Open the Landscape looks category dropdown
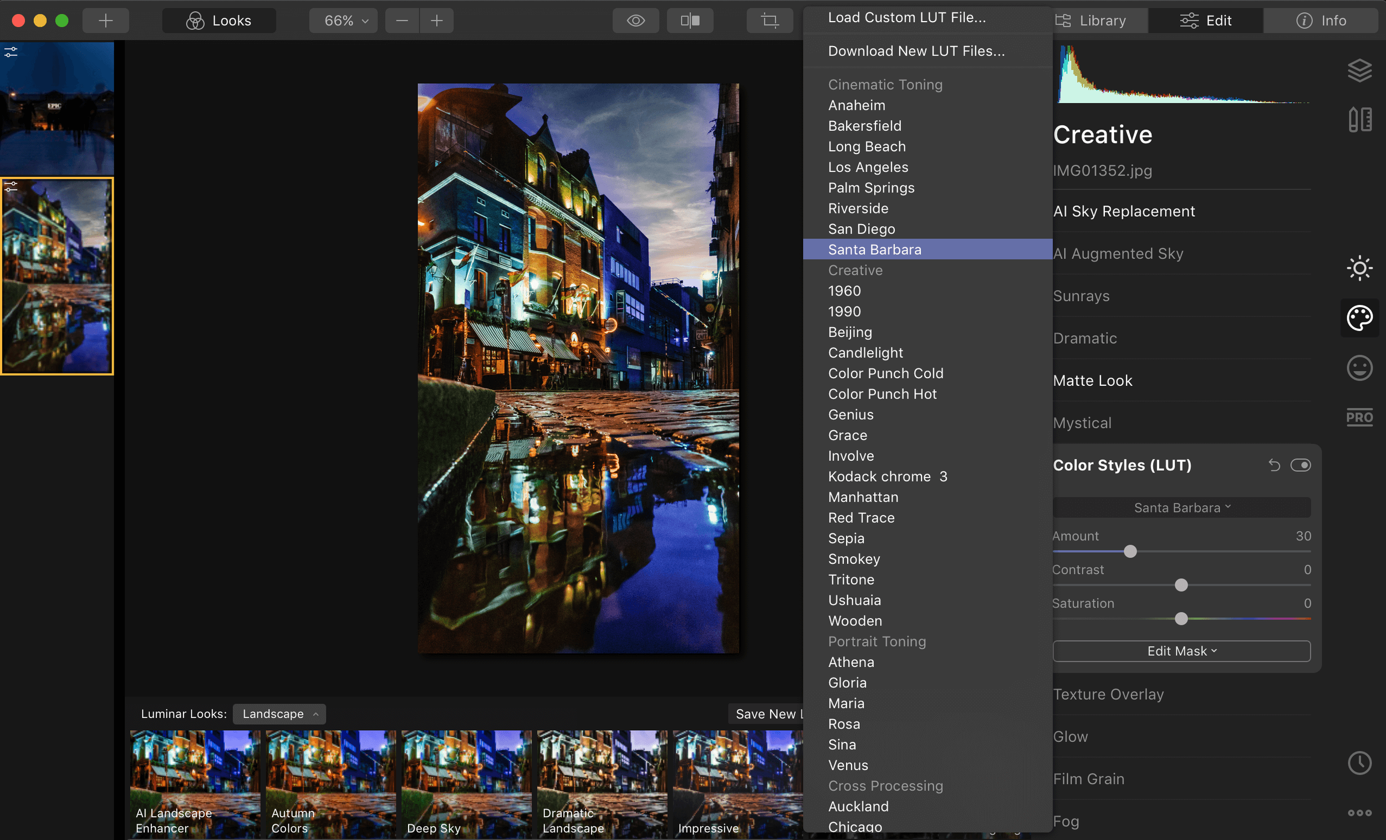 279,714
